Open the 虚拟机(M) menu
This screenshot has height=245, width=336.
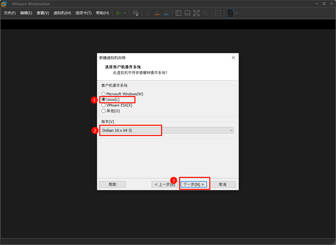[x=62, y=13]
